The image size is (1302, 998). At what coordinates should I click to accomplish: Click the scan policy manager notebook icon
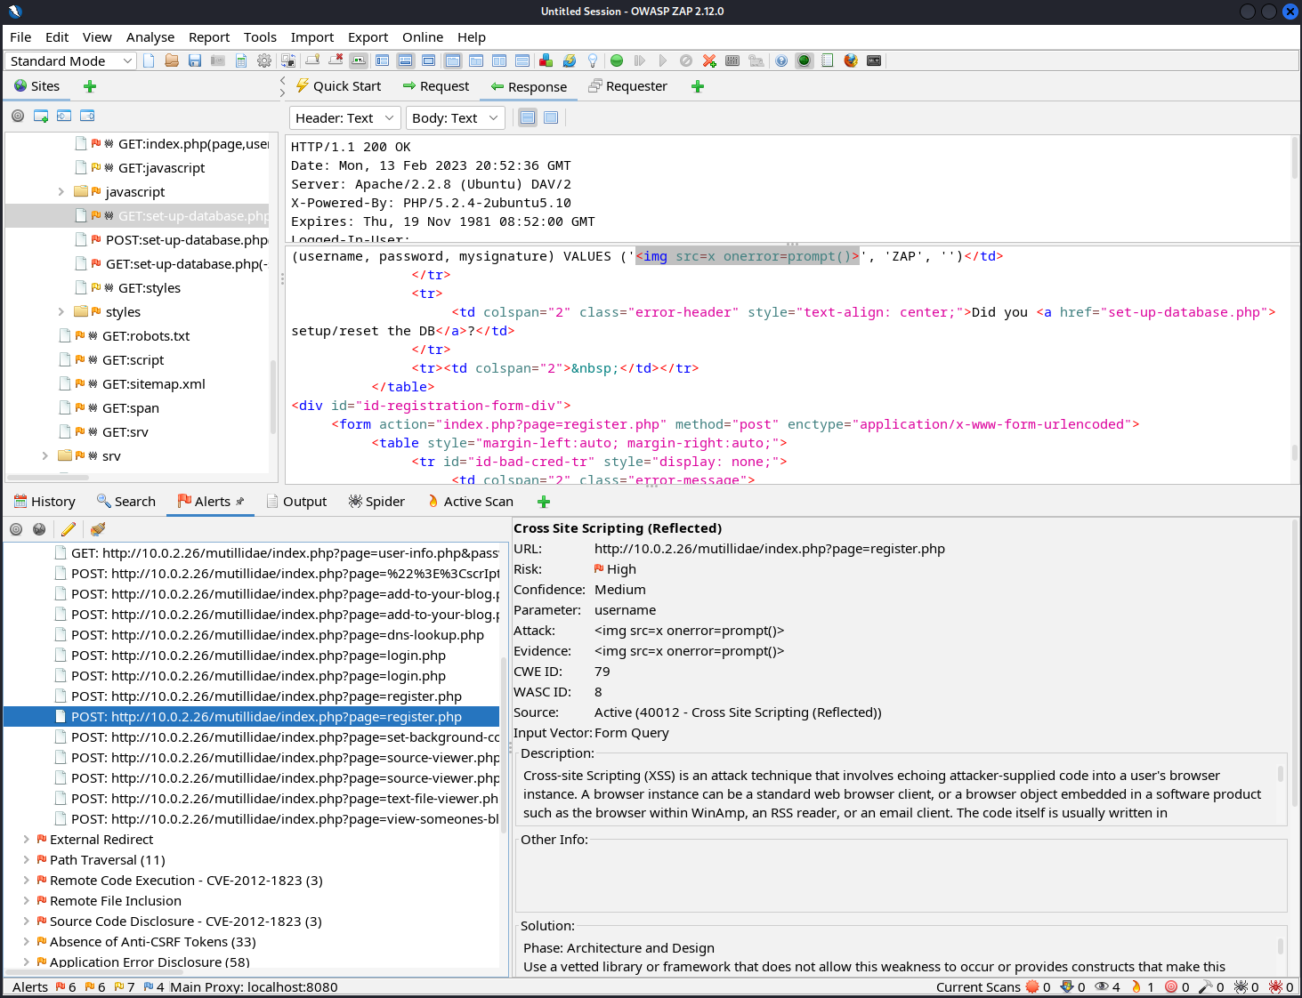[x=828, y=60]
